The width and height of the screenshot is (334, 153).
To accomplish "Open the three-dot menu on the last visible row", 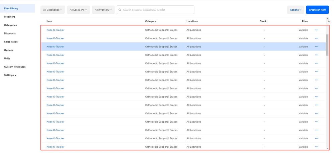I will [x=317, y=147].
